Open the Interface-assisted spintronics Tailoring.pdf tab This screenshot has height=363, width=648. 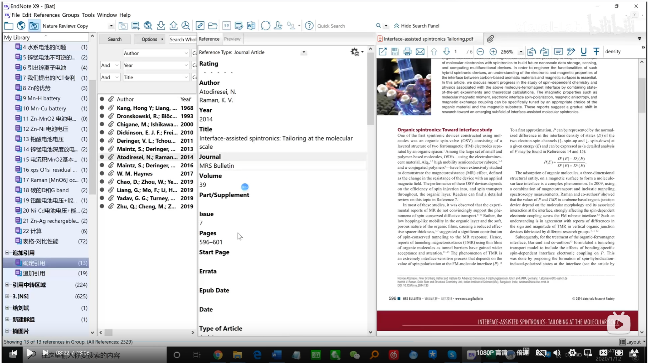(x=428, y=39)
